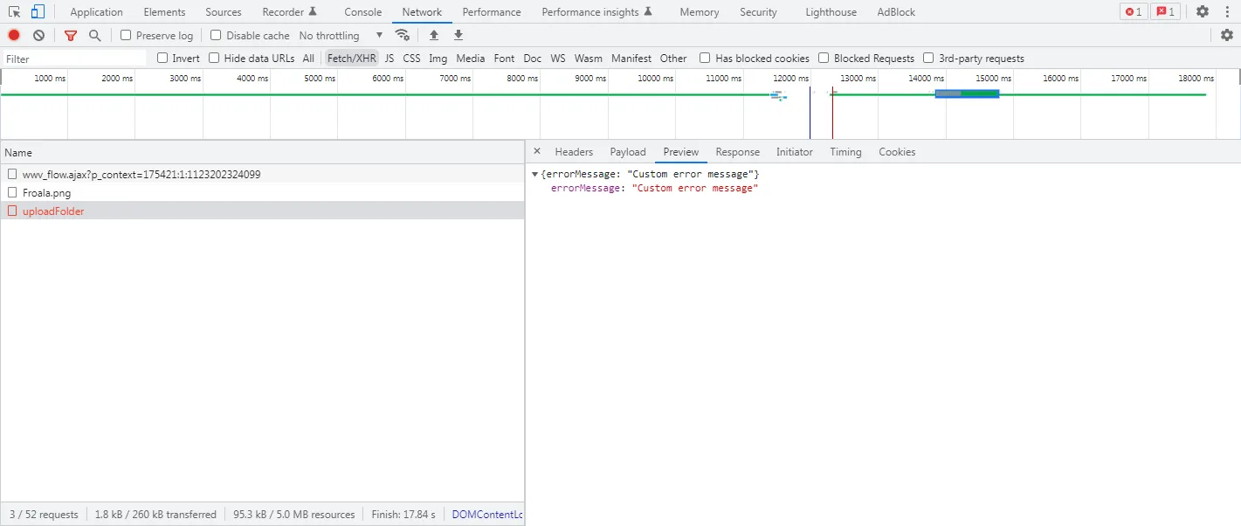Select the failed uploadFolder request
The width and height of the screenshot is (1241, 526).
tap(53, 211)
